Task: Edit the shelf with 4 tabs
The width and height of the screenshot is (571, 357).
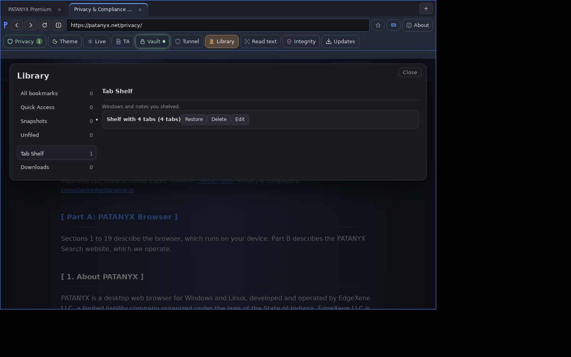Action: pos(240,119)
